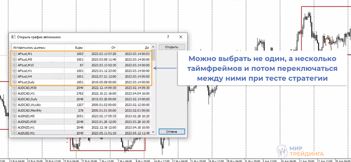Image resolution: width=351 pixels, height=162 pixels.
Task: Sort by the От column header
Action: coord(101,48)
